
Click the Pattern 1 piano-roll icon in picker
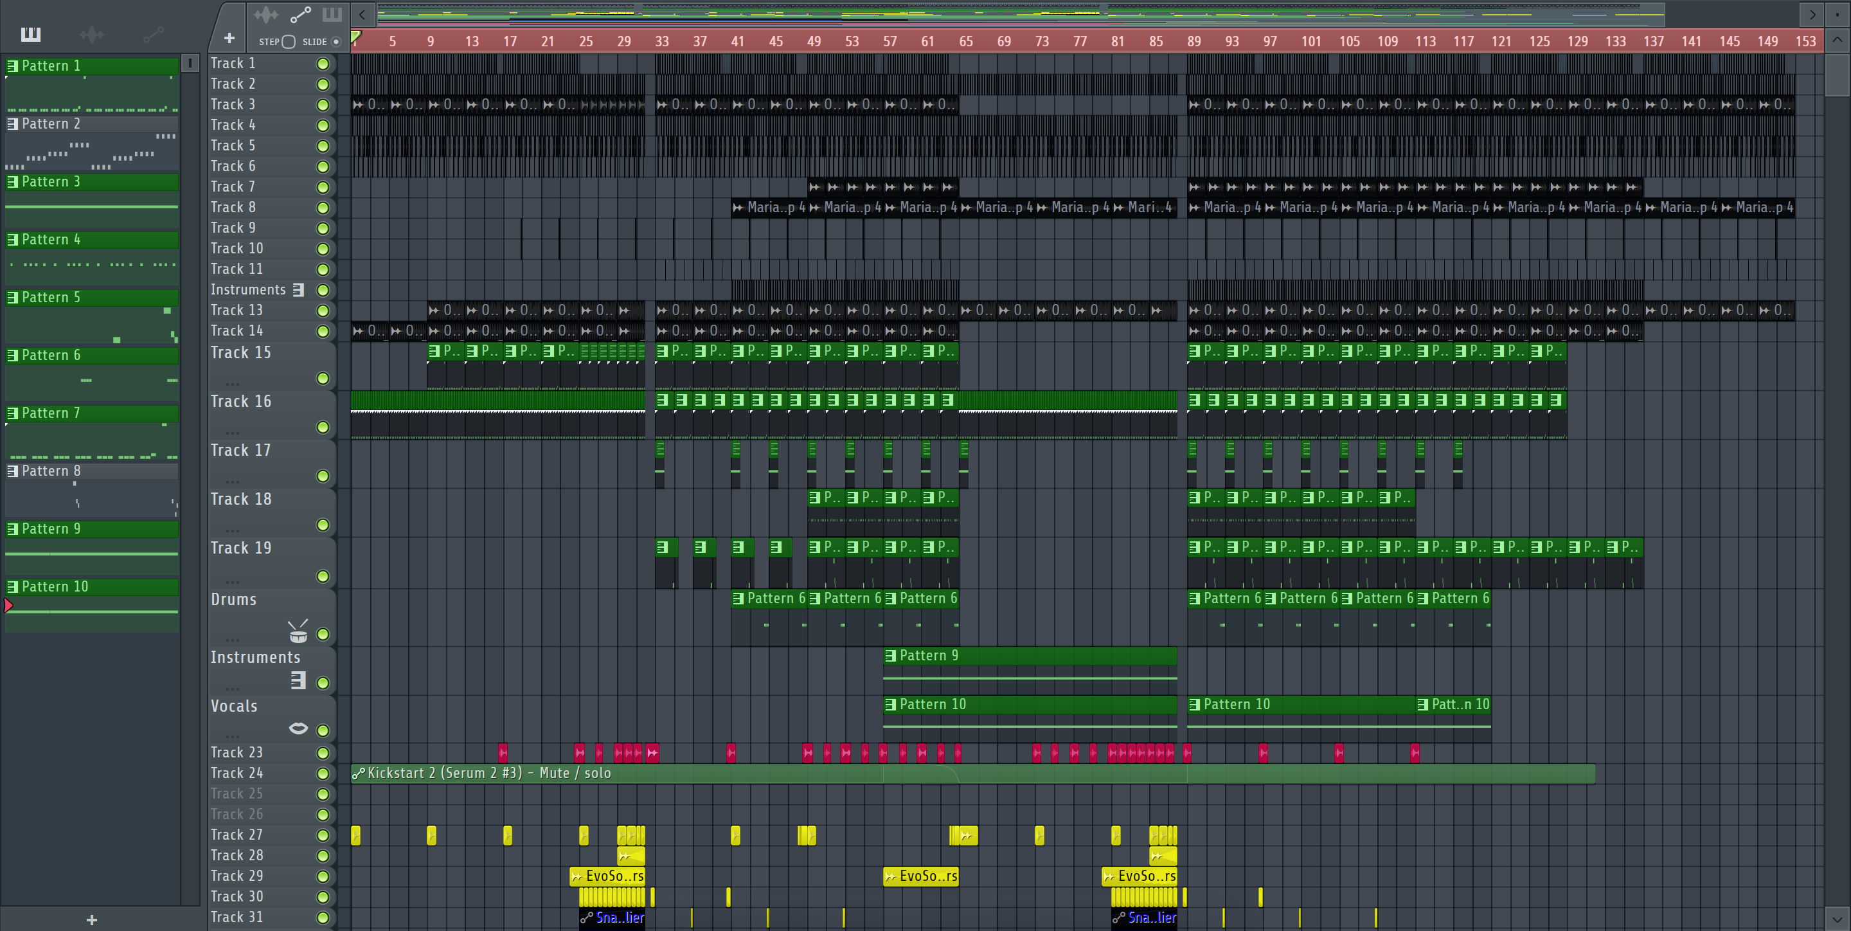pos(12,66)
